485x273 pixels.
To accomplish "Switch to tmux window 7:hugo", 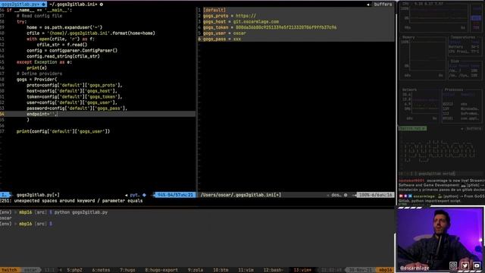I will [x=127, y=270].
